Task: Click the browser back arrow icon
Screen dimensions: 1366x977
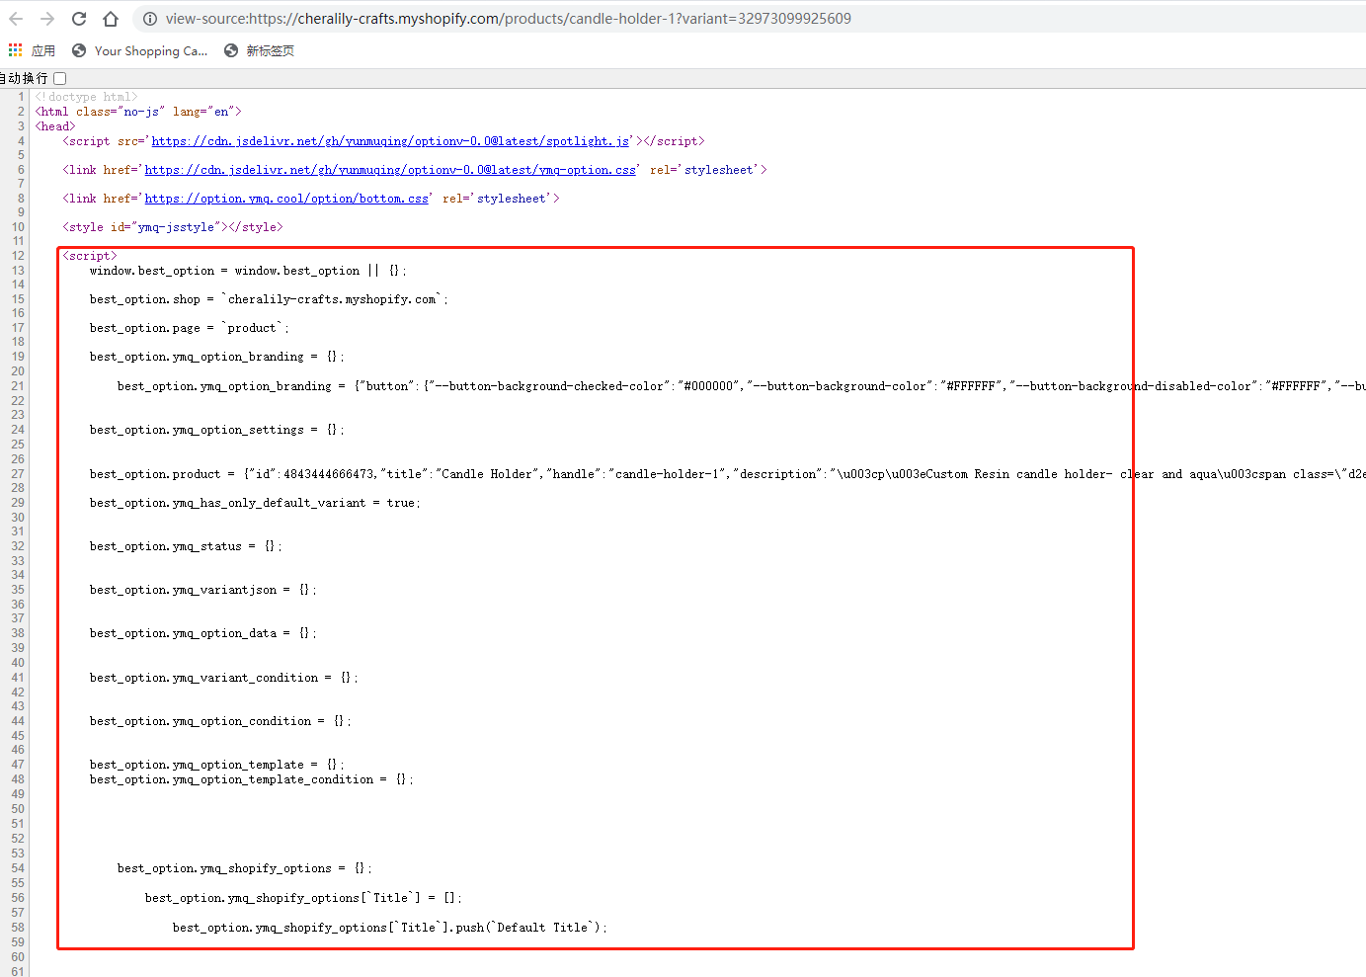Action: pyautogui.click(x=15, y=18)
